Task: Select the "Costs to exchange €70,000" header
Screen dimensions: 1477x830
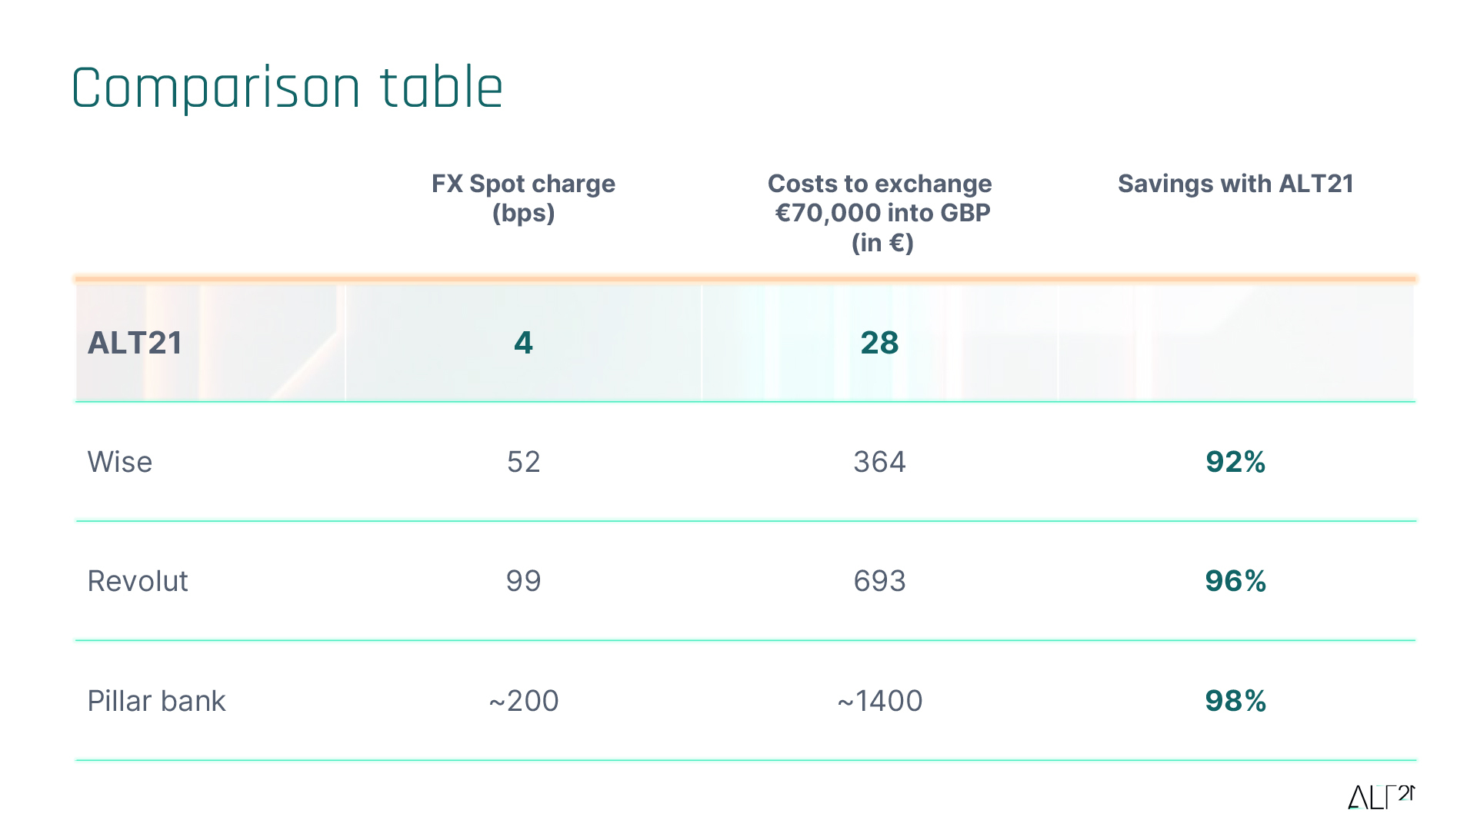Action: 880,212
